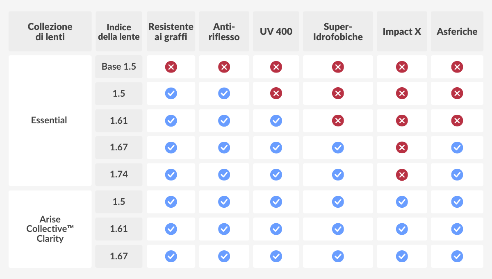This screenshot has width=492, height=279.
Task: Click red X for Base 1.5 Asferiche
Action: pos(457,67)
